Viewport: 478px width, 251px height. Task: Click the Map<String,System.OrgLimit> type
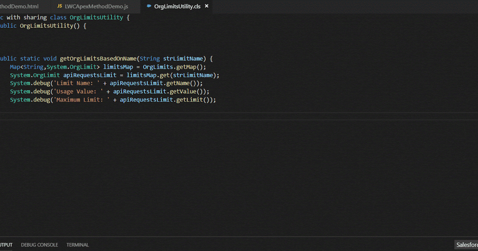(x=55, y=67)
